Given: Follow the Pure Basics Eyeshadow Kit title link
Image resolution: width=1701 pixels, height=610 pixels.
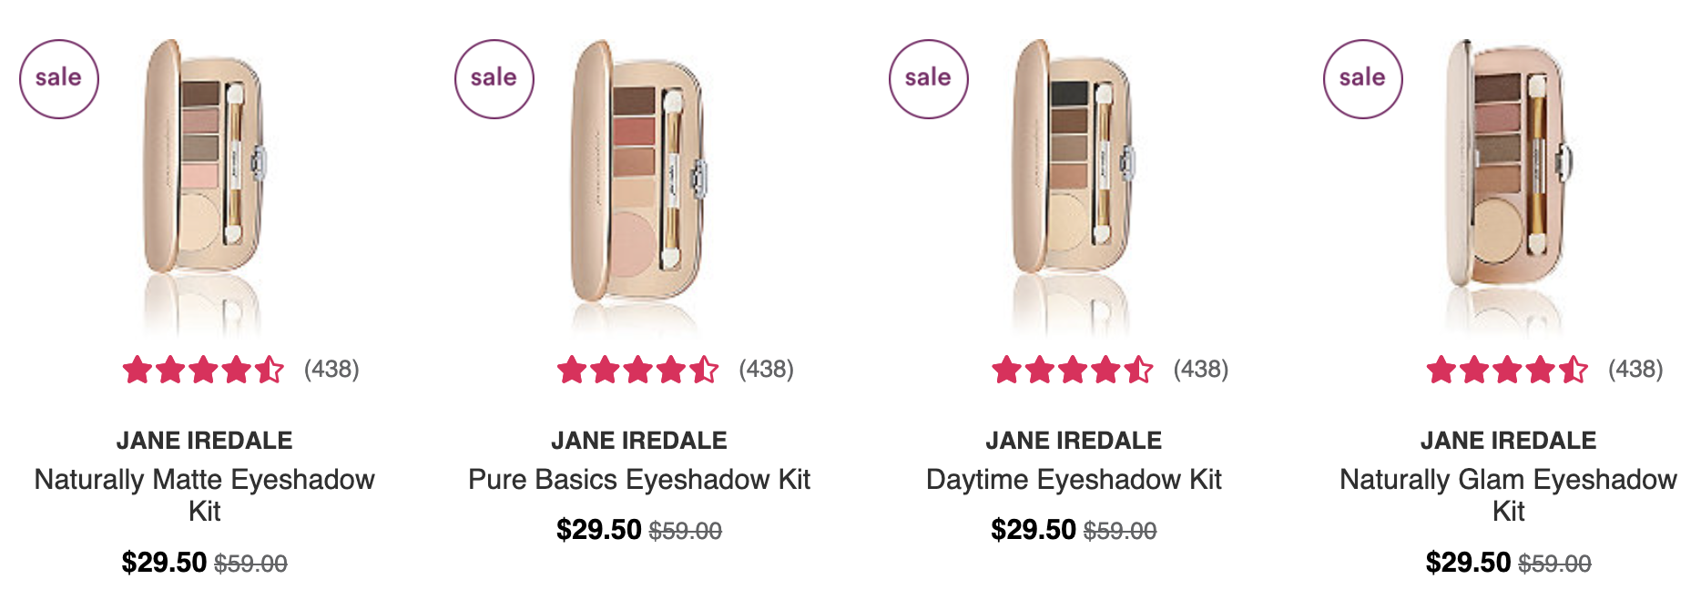Looking at the screenshot, I should pos(639,480).
